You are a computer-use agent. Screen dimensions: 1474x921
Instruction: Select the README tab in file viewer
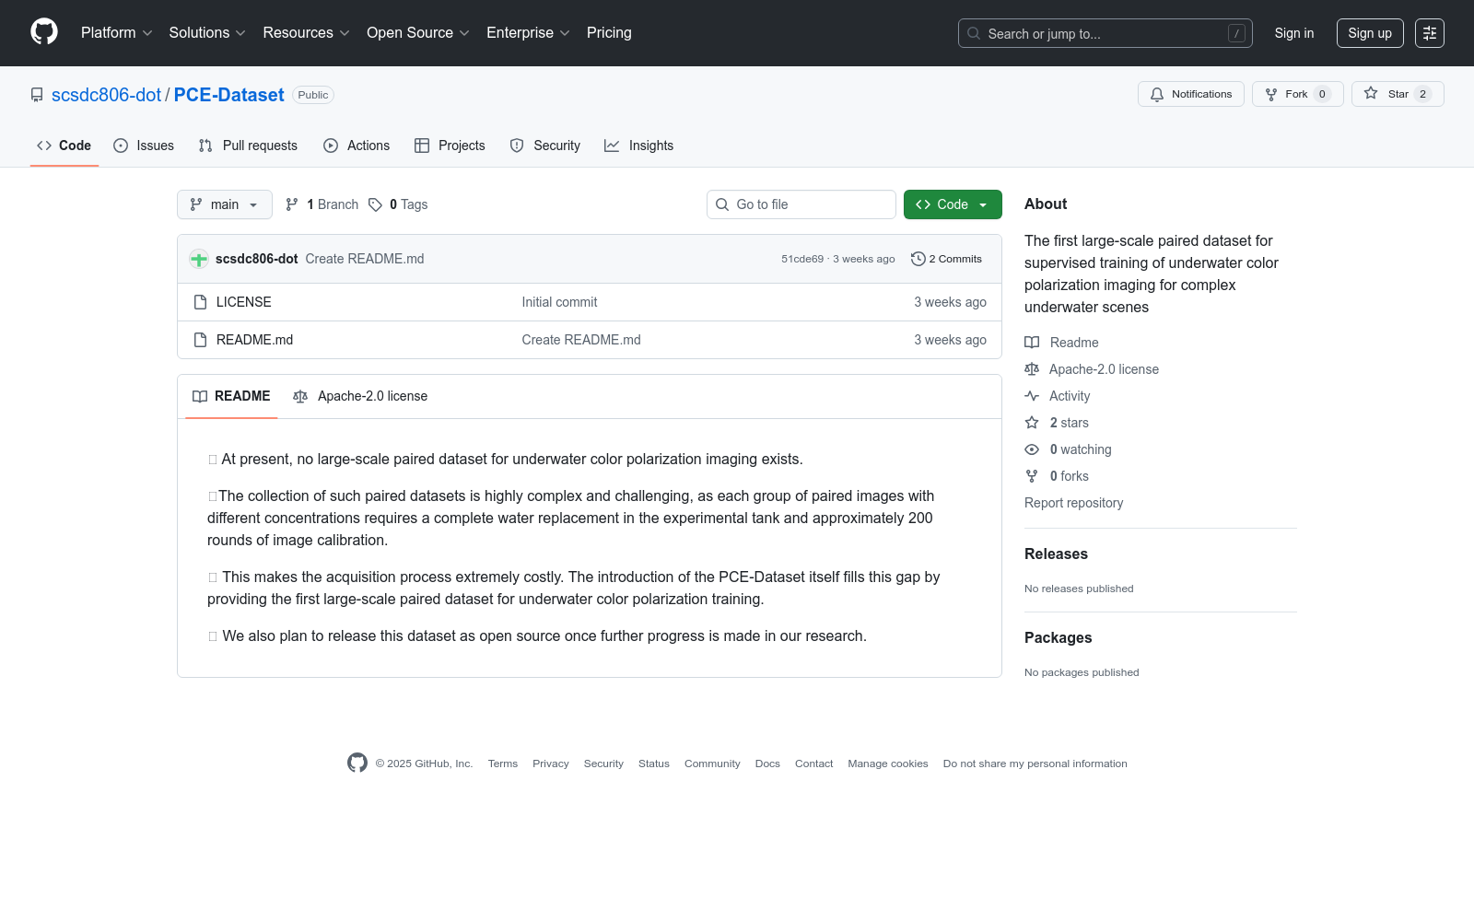click(x=231, y=396)
